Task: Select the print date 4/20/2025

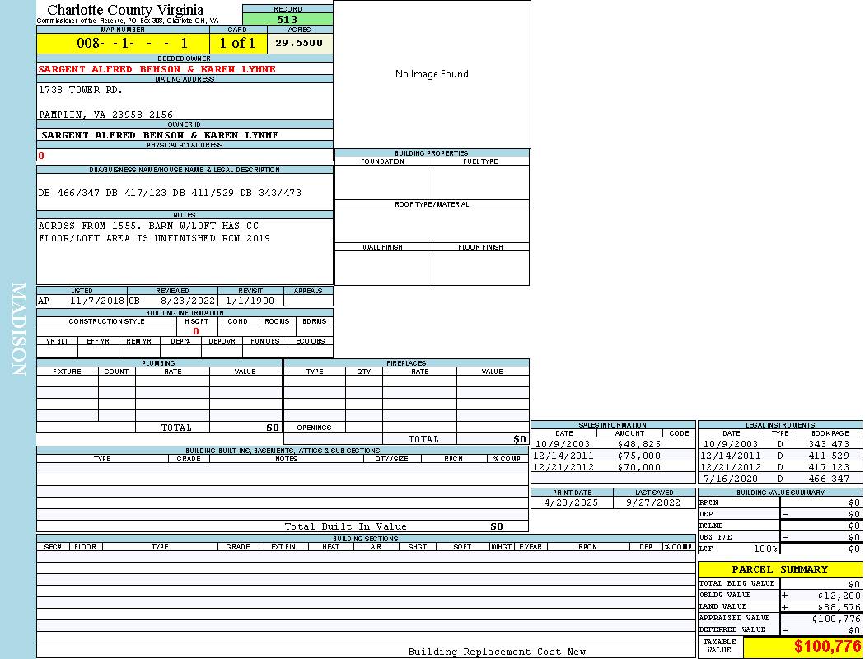Action: click(572, 502)
